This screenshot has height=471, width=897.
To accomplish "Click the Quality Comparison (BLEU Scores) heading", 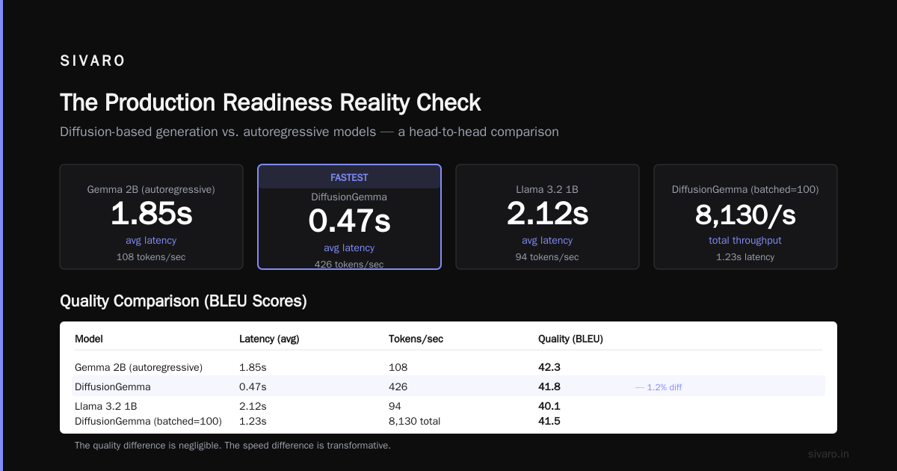I will [x=183, y=301].
